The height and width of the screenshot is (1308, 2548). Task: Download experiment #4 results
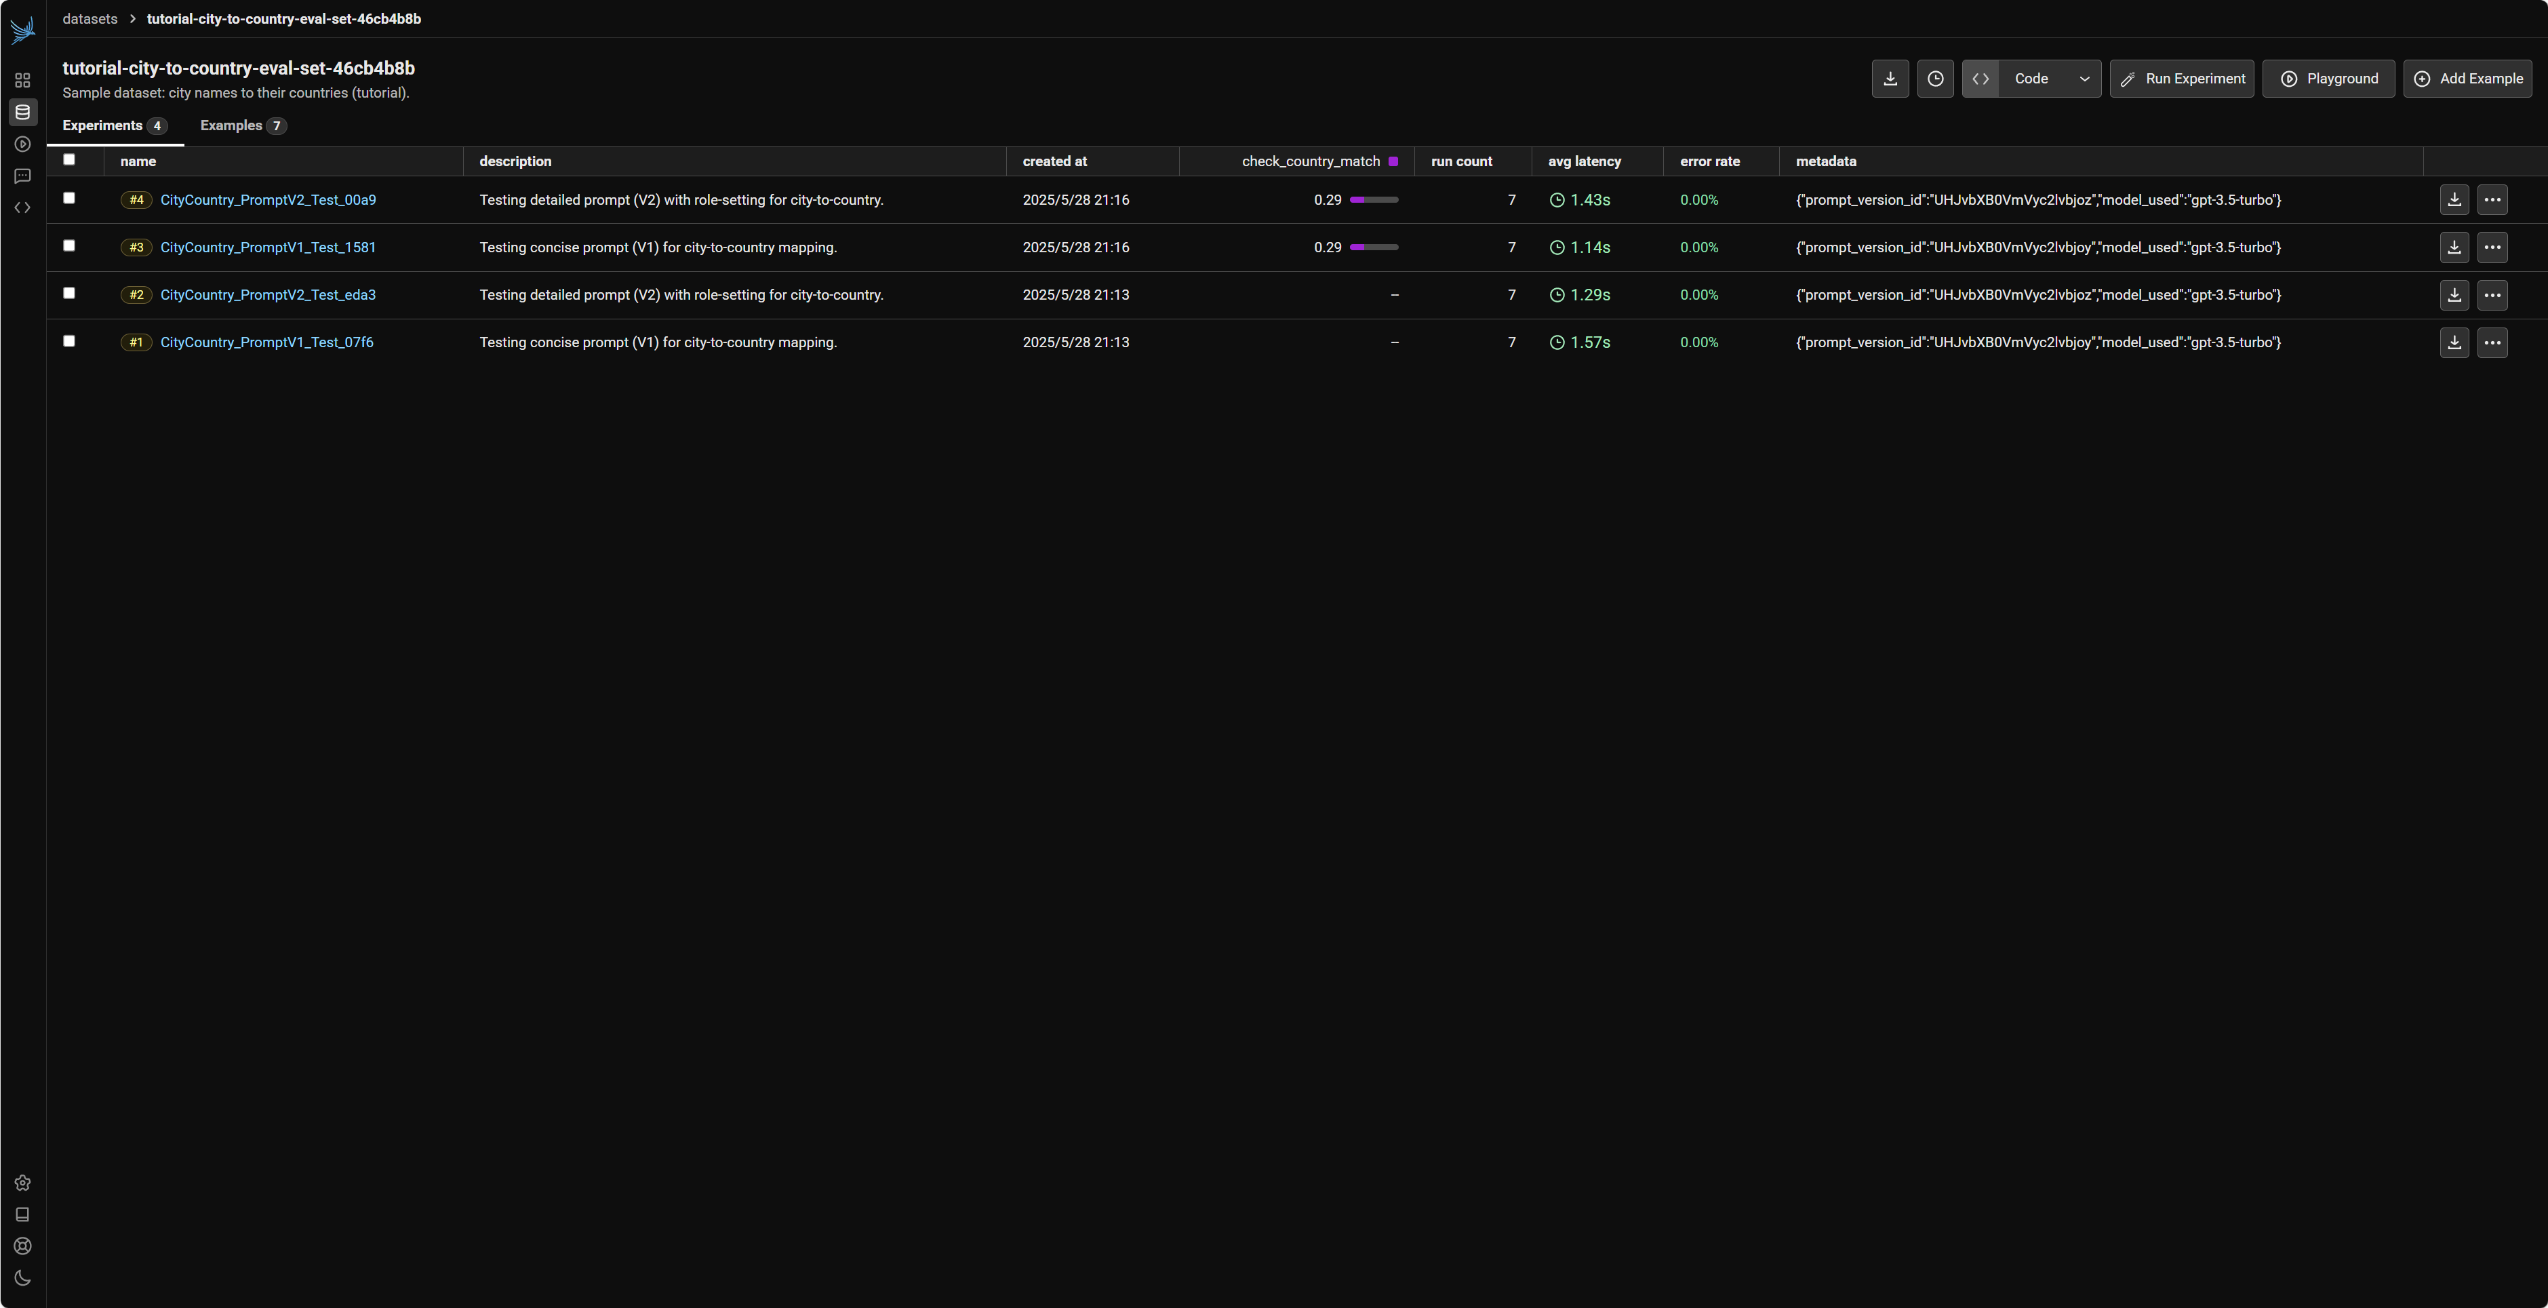click(x=2453, y=200)
